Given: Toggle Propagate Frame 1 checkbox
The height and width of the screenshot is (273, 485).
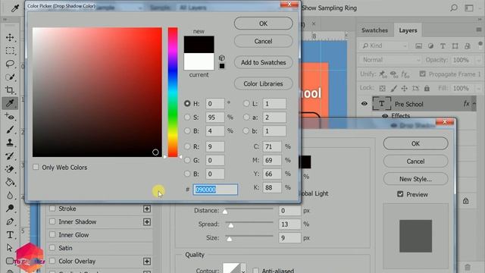Looking at the screenshot, I should [423, 74].
